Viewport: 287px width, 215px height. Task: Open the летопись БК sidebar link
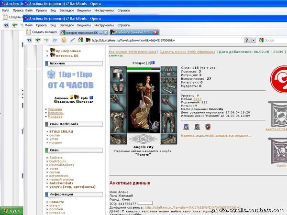[x=67, y=56]
